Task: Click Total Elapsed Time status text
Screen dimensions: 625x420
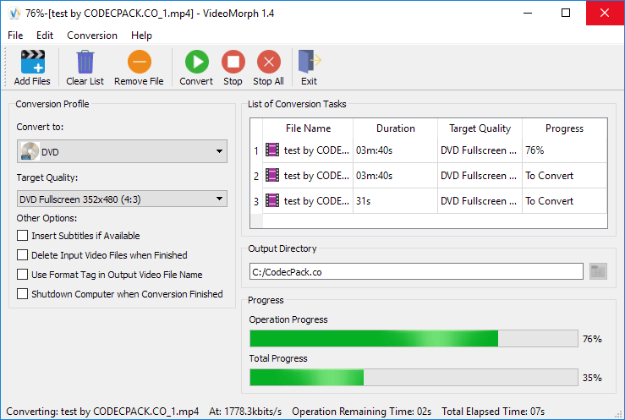Action: coord(493,412)
